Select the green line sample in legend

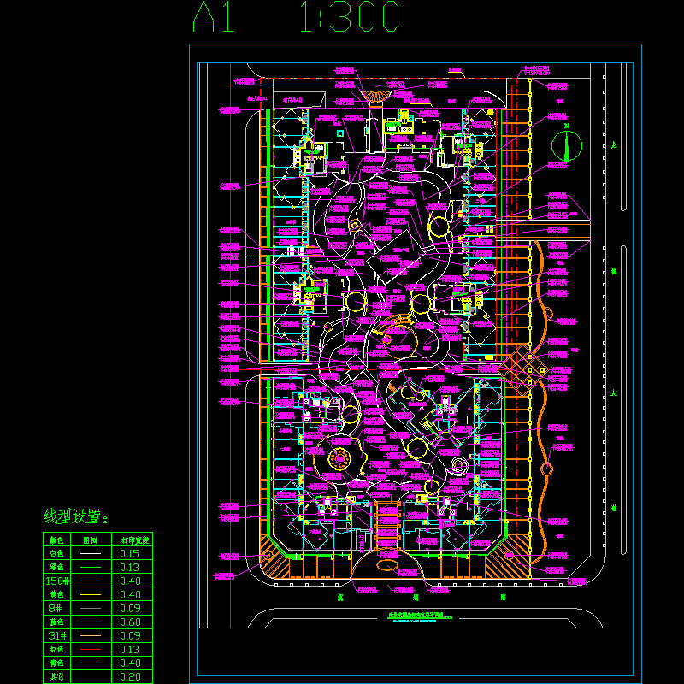(x=91, y=567)
